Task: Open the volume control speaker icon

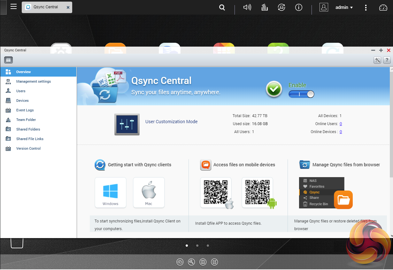Action: tap(247, 7)
